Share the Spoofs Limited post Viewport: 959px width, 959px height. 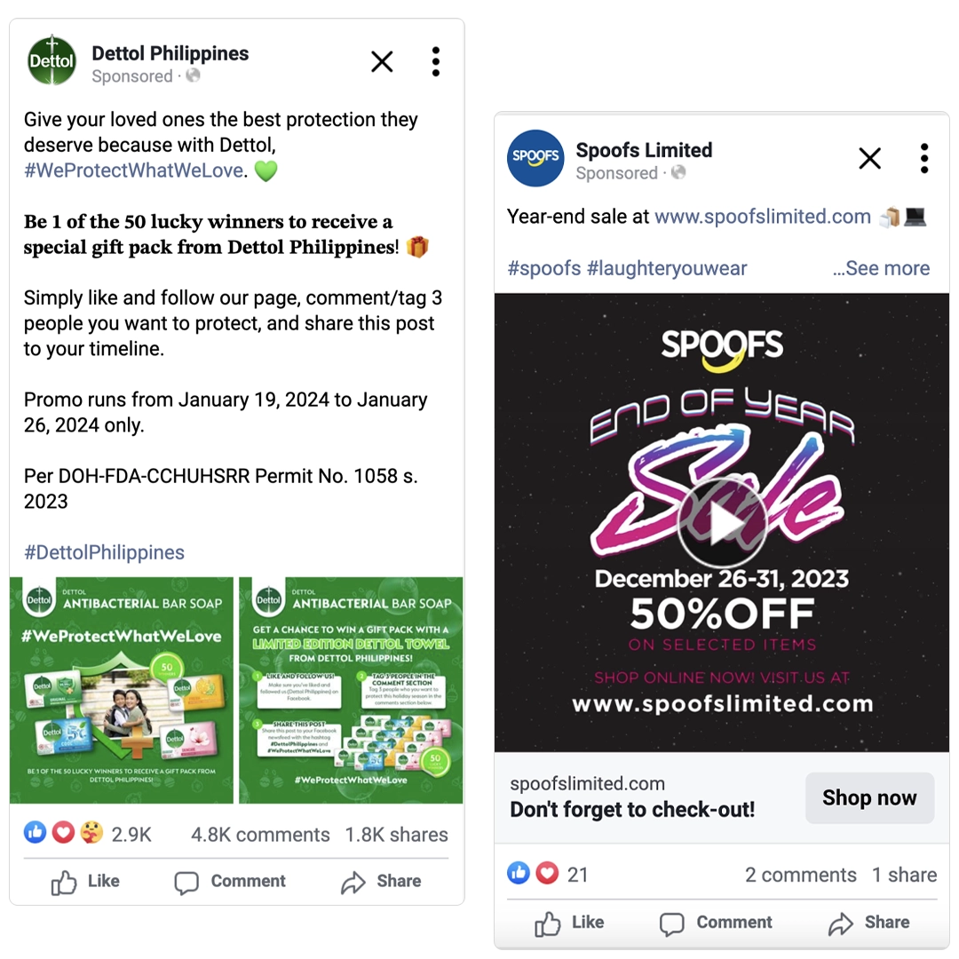[x=868, y=923]
